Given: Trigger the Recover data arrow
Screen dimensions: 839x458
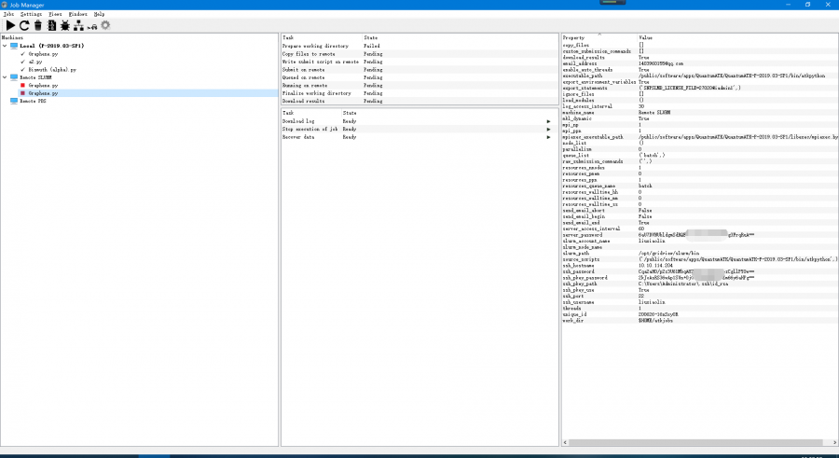Looking at the screenshot, I should pyautogui.click(x=548, y=137).
